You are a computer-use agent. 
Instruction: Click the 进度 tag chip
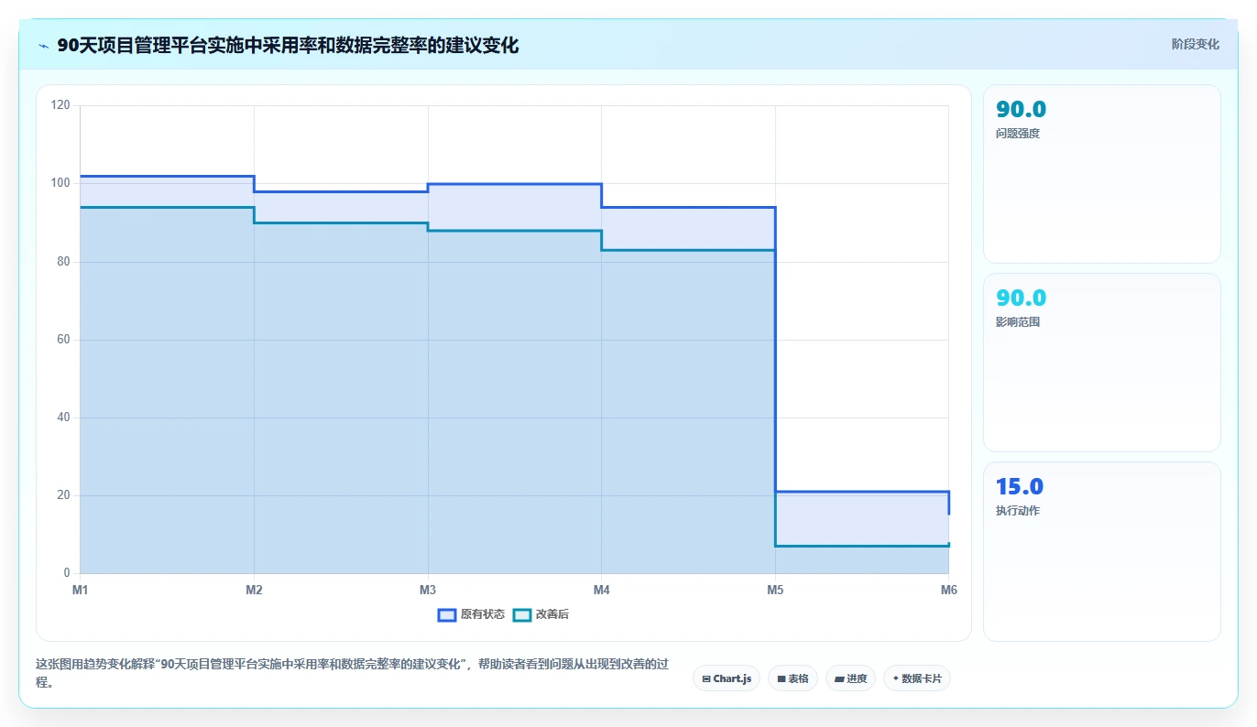850,678
